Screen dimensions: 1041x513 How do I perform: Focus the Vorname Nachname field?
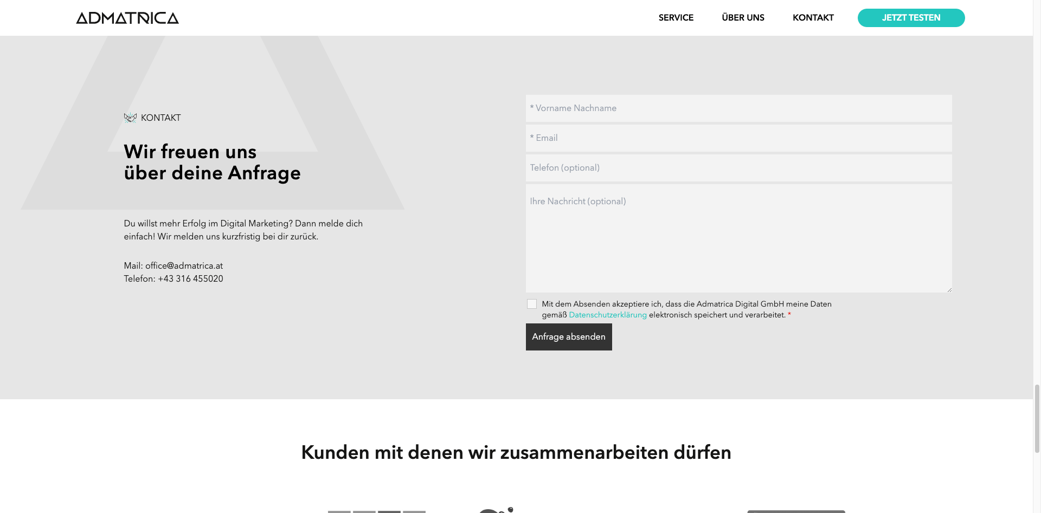(x=738, y=108)
